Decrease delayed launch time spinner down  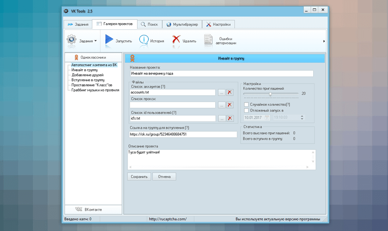[x=302, y=119]
